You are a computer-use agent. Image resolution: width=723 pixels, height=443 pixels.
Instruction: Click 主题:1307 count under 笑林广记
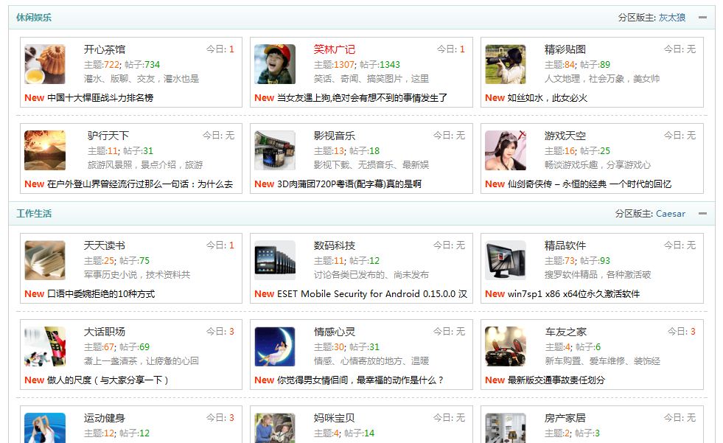[x=335, y=65]
